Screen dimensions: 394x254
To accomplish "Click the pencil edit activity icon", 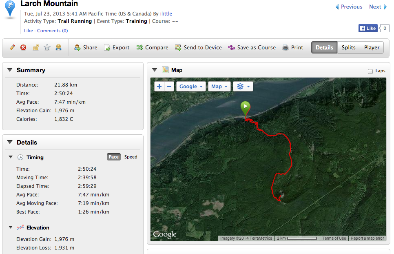I will 12,47.
